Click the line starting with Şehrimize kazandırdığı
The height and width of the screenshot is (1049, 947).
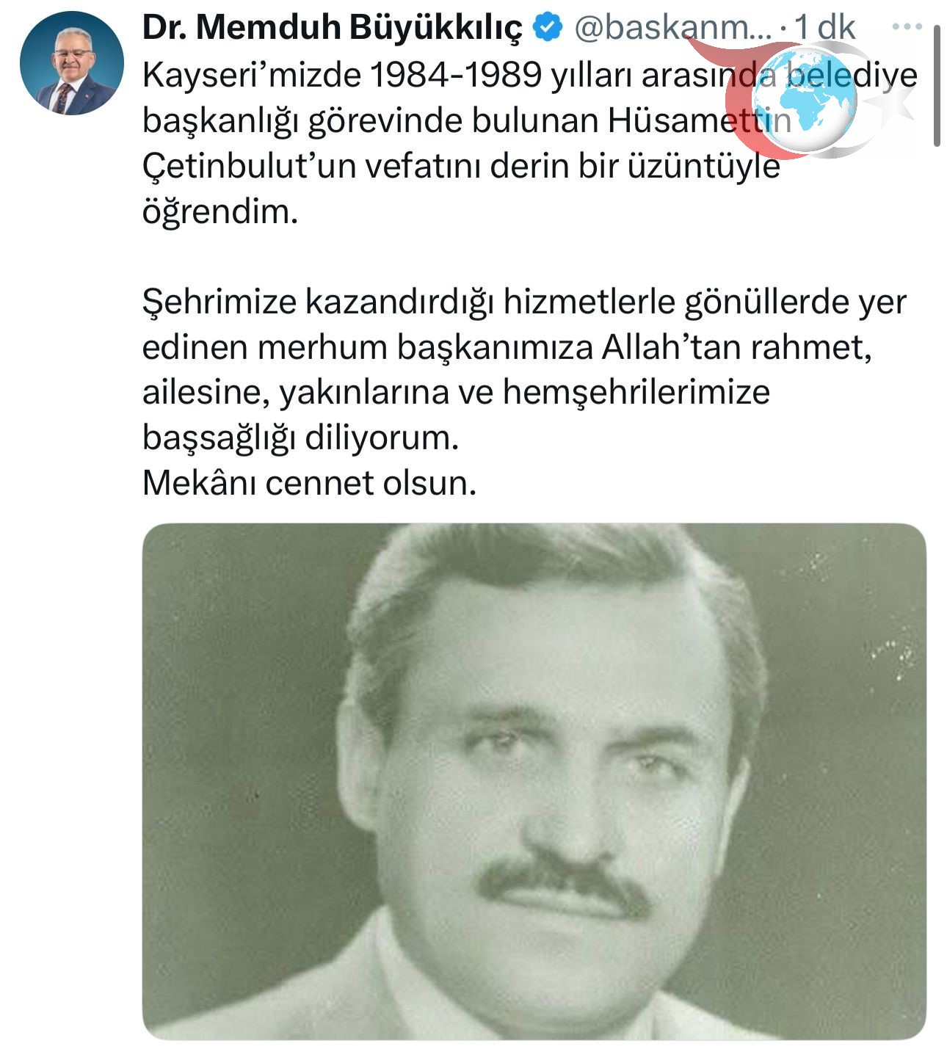pos(524,302)
